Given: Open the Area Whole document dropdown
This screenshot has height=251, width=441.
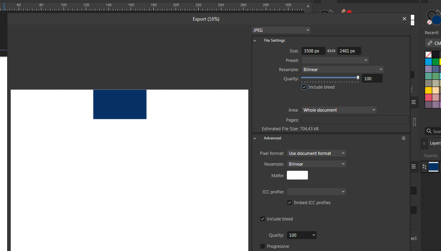Looking at the screenshot, I should point(339,110).
